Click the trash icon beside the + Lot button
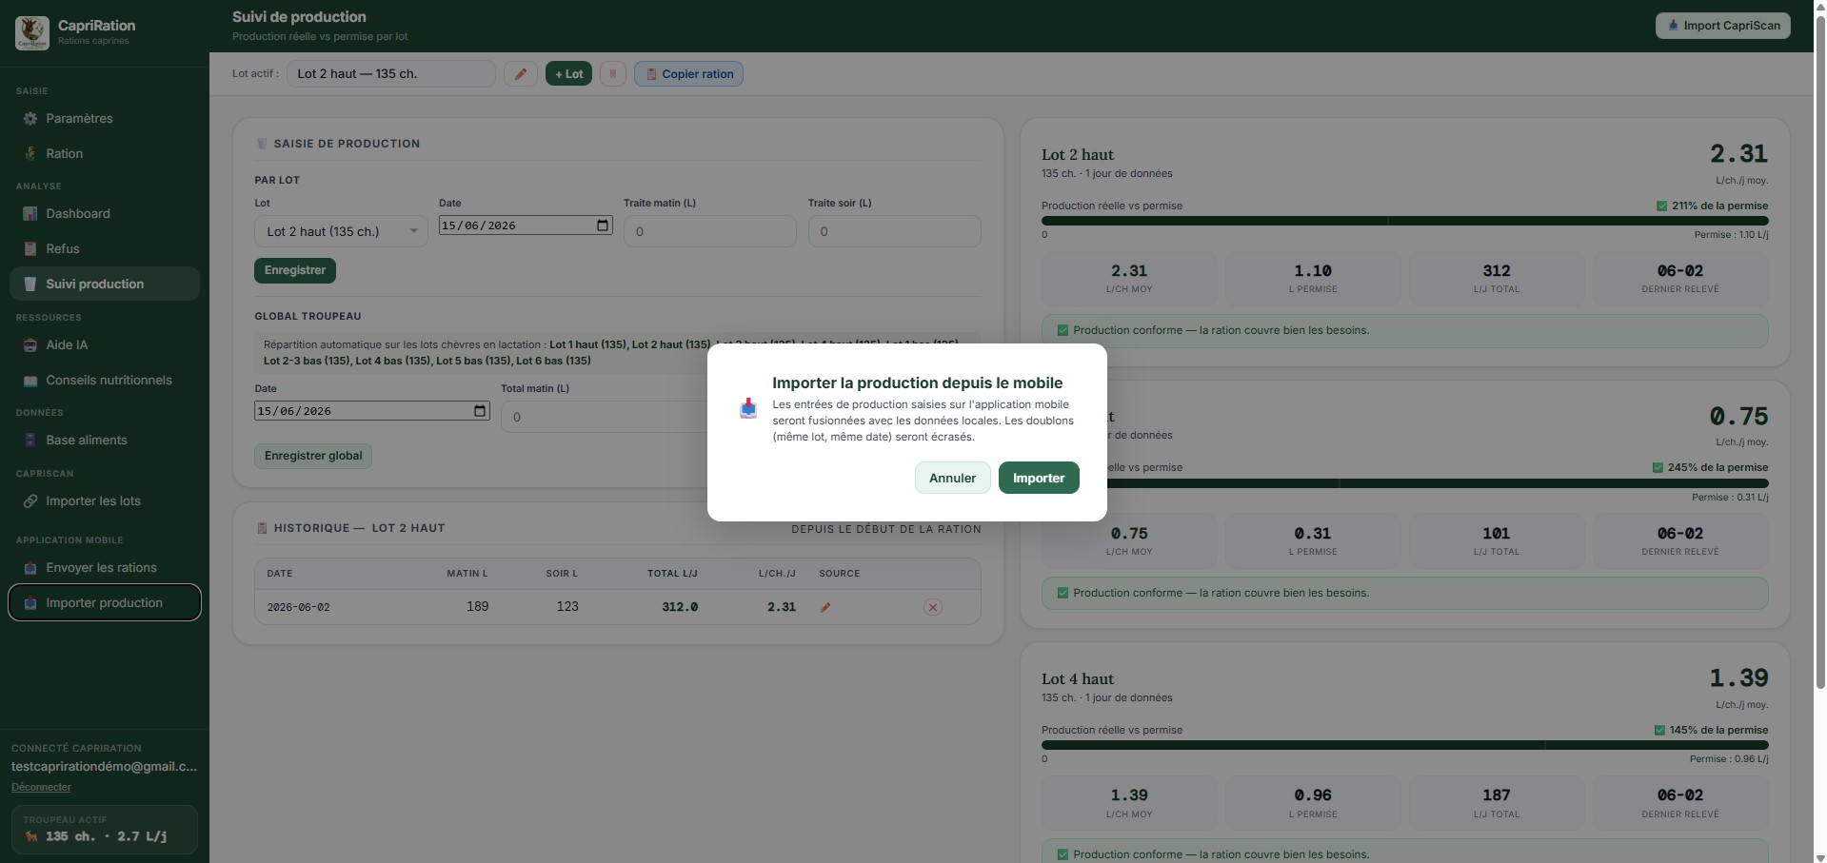Viewport: 1827px width, 863px height. (613, 74)
